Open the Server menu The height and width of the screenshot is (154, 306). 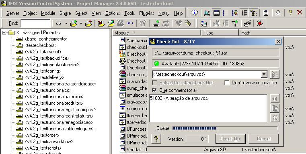[x=13, y=13]
